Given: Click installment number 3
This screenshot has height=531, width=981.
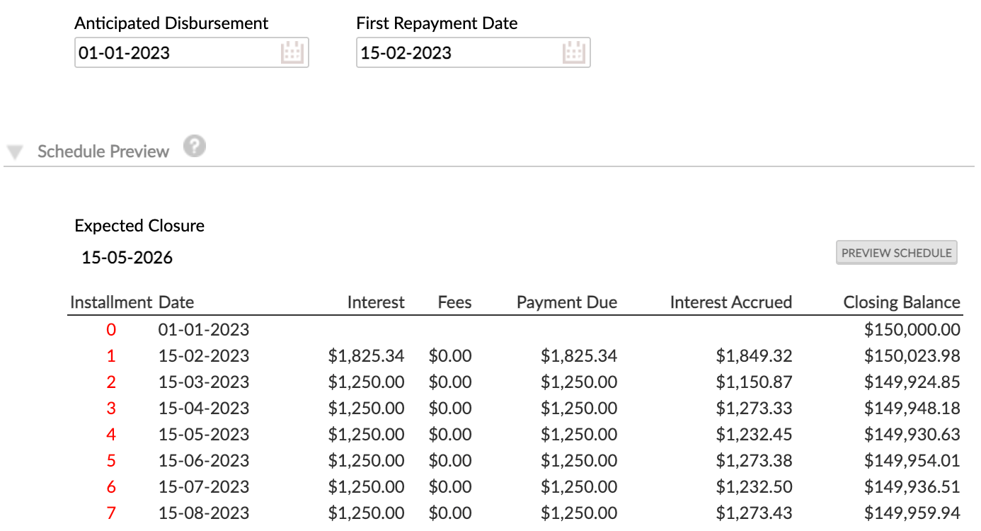Looking at the screenshot, I should coord(111,408).
